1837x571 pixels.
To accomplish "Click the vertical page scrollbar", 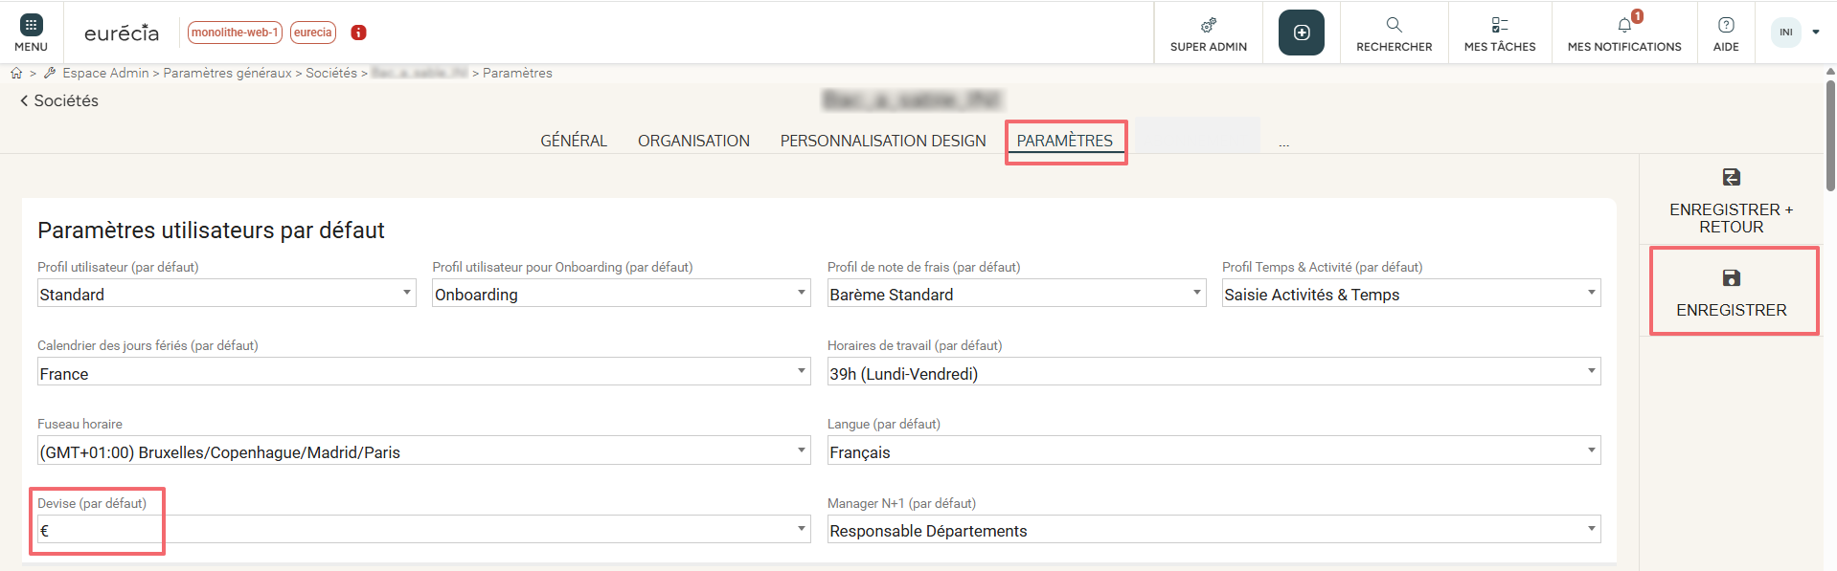I will [x=1830, y=134].
